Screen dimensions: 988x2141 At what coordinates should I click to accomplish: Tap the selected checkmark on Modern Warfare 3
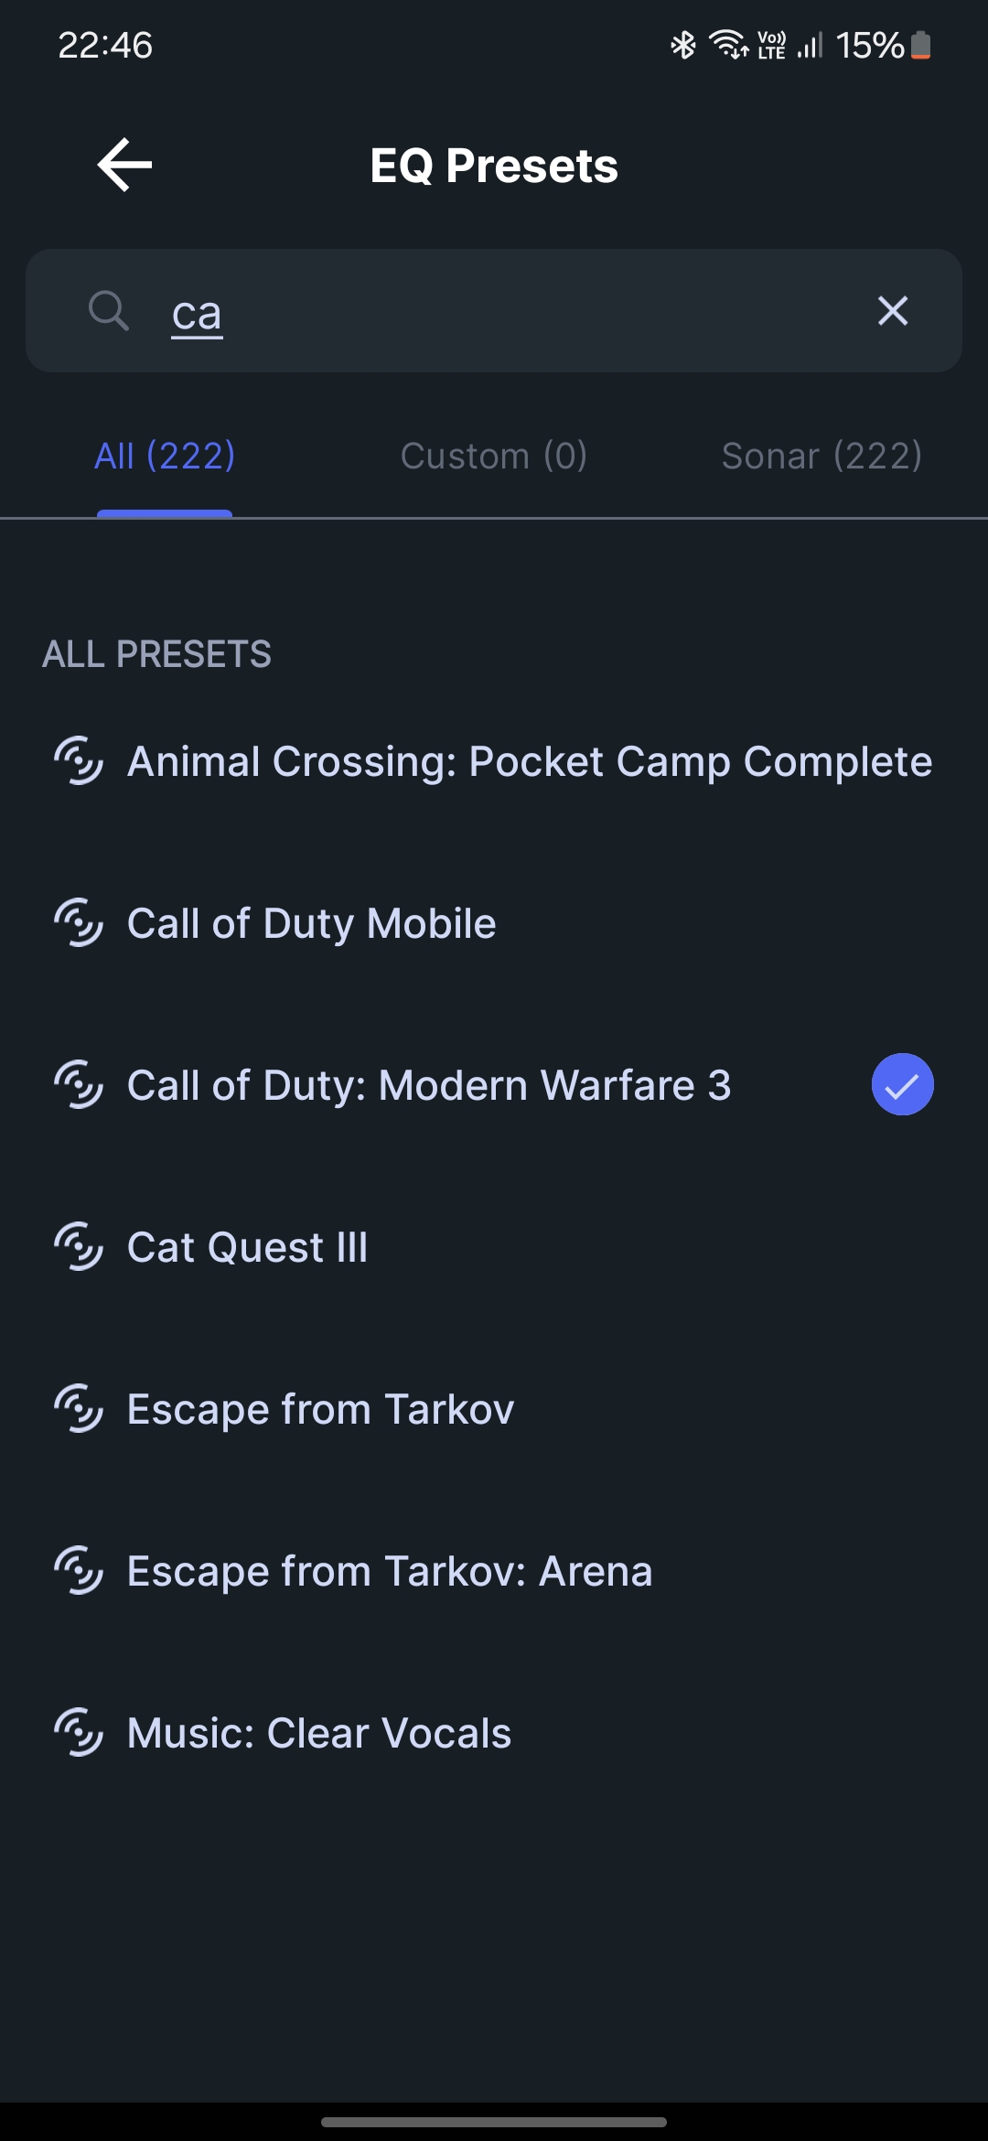pyautogui.click(x=902, y=1085)
